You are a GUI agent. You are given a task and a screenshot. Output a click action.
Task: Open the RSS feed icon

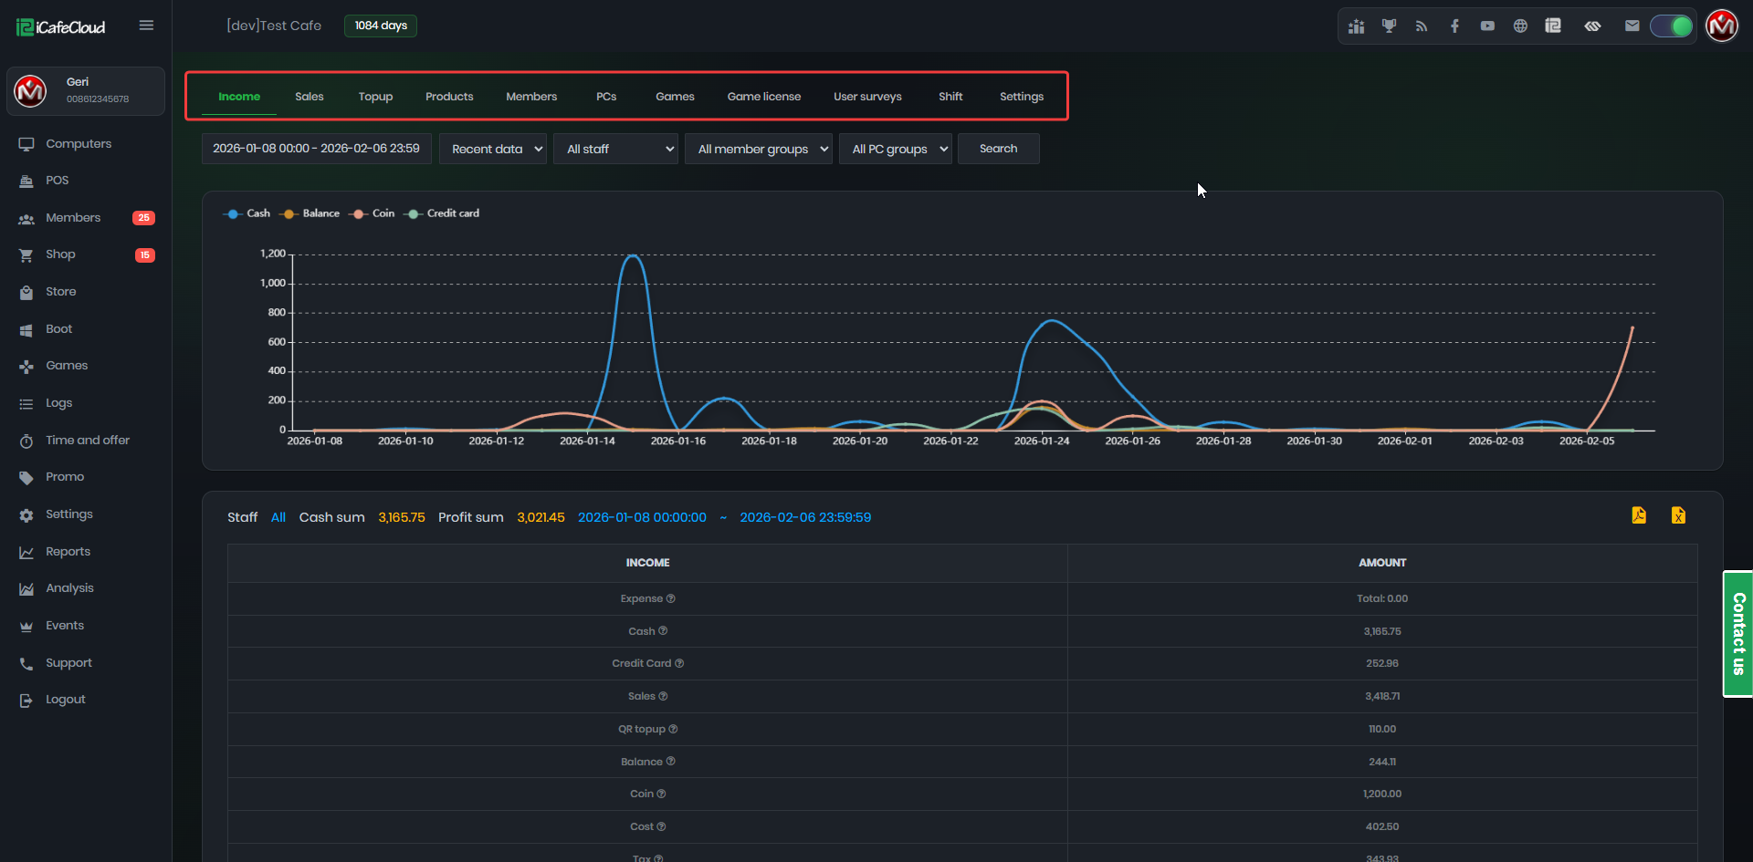[x=1422, y=26]
